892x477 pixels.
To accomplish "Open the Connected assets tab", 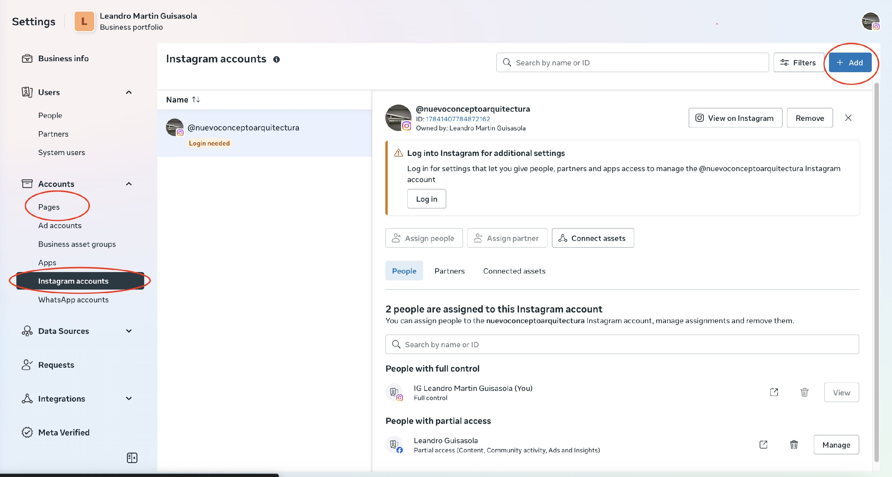I will point(514,271).
